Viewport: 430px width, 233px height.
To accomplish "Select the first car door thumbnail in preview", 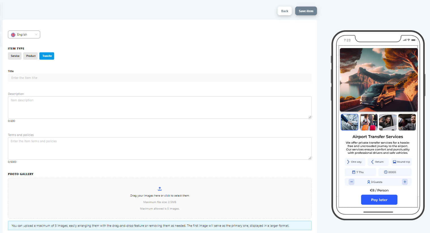I will coord(350,122).
